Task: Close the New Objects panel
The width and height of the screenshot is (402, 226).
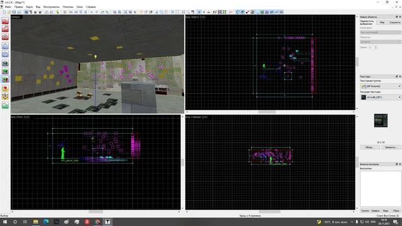Action: (x=399, y=17)
